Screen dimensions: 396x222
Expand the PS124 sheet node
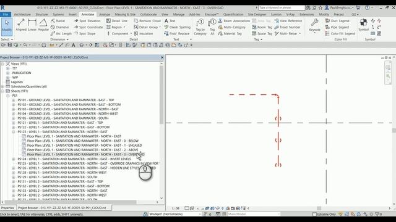tap(14, 159)
